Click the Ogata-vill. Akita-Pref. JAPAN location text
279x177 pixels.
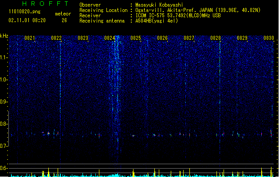(173, 10)
